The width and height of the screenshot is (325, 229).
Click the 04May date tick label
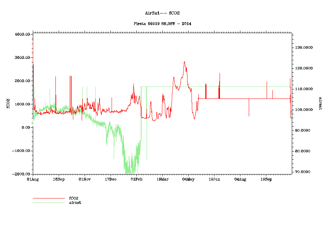click(188, 179)
